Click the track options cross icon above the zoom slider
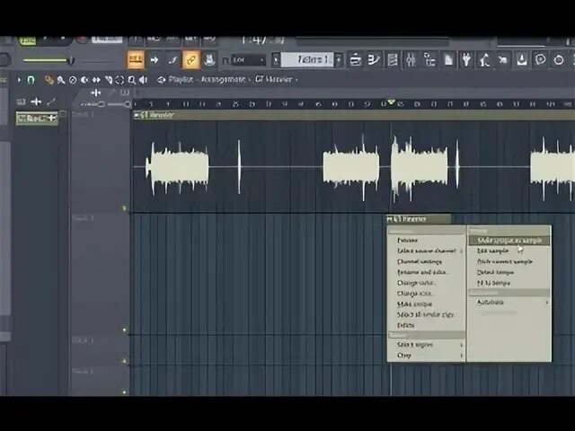 point(95,92)
